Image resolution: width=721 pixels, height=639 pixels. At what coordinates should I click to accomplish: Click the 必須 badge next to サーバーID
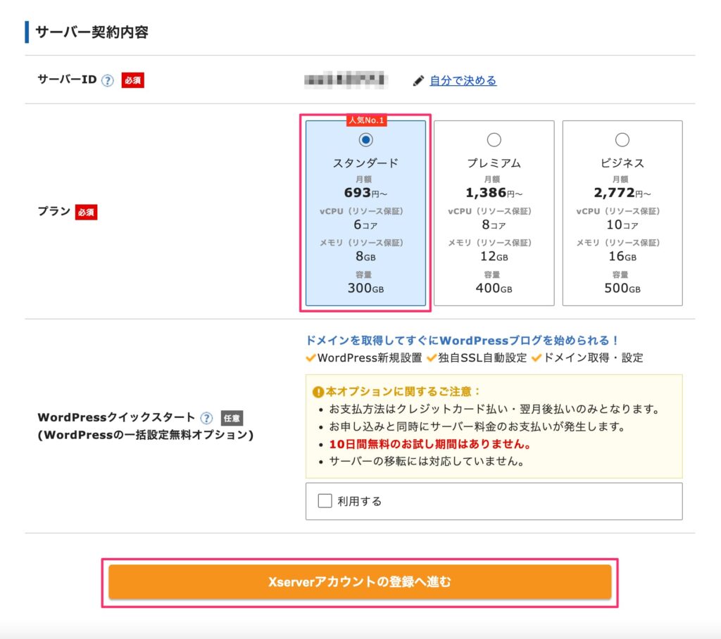133,80
